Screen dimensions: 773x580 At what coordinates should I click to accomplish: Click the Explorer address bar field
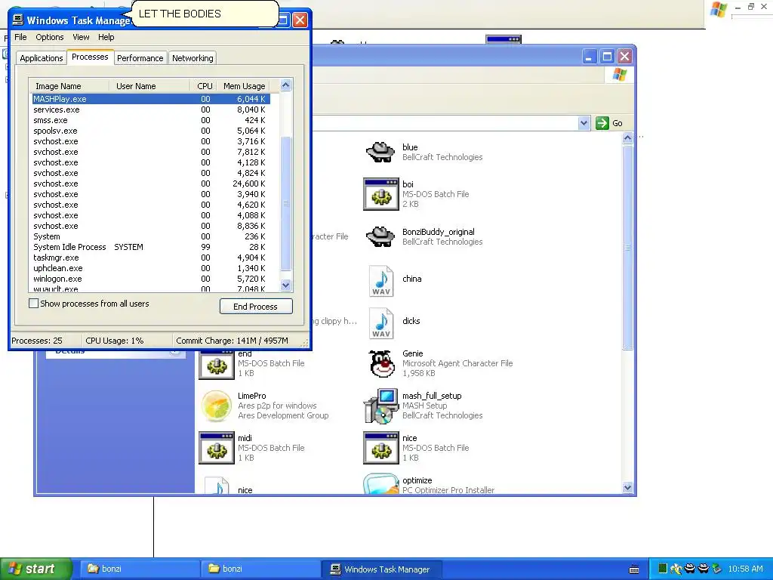point(445,123)
